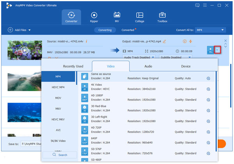Screen dimensions: 234x164
Task: Open the Collage module
Action: [x=140, y=17]
